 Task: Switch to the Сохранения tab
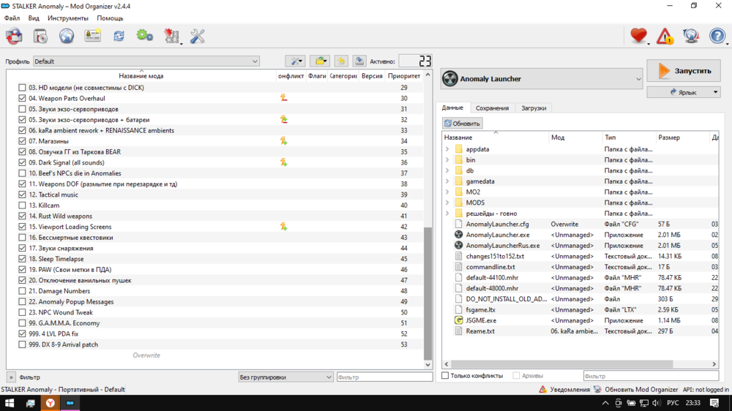coord(492,108)
